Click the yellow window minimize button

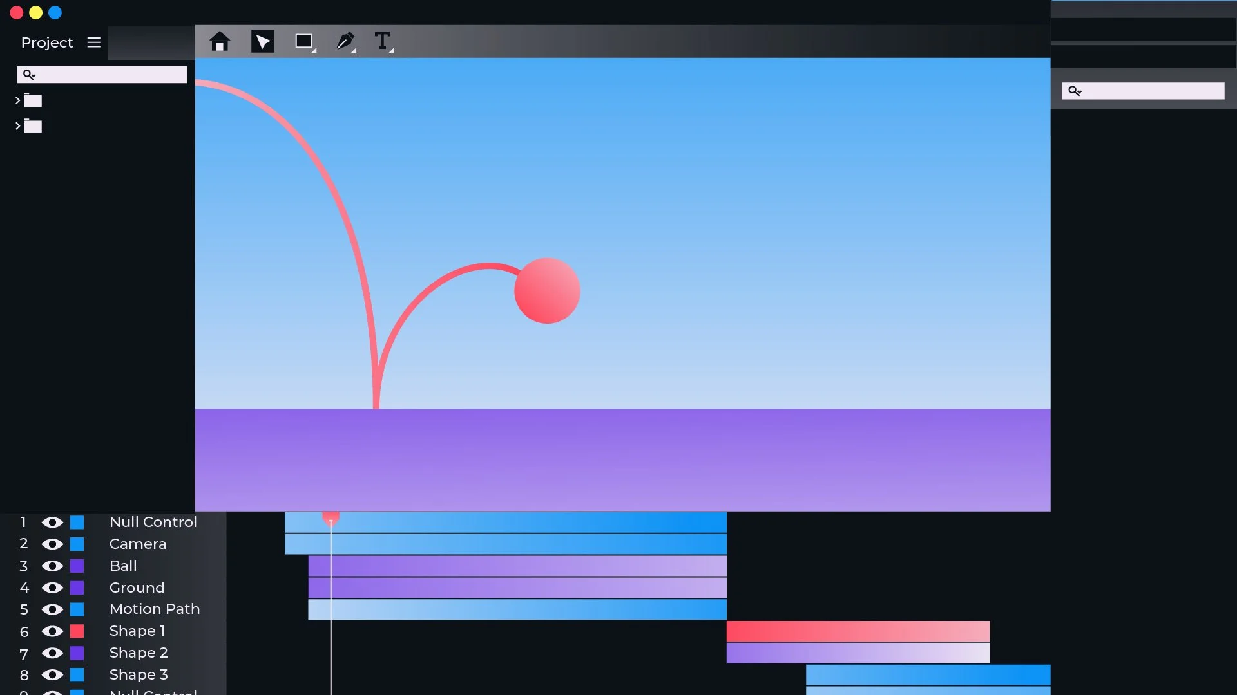36,12
